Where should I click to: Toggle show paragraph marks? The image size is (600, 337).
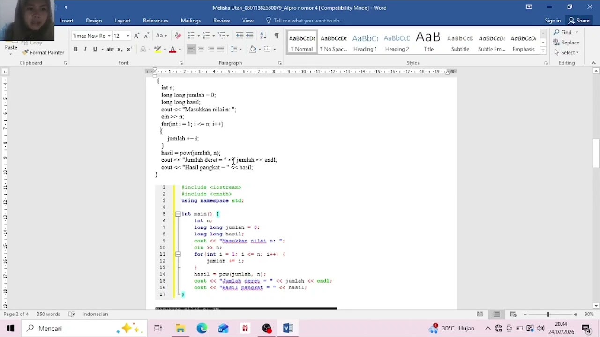pos(276,36)
